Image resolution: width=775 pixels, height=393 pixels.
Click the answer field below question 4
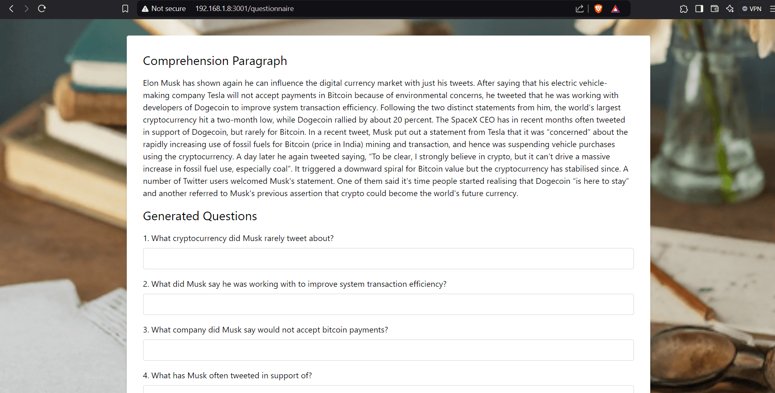coord(388,389)
